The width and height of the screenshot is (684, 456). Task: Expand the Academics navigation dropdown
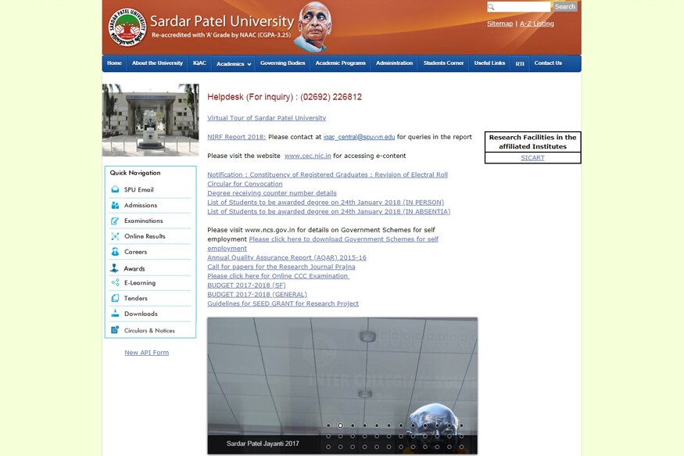point(233,63)
